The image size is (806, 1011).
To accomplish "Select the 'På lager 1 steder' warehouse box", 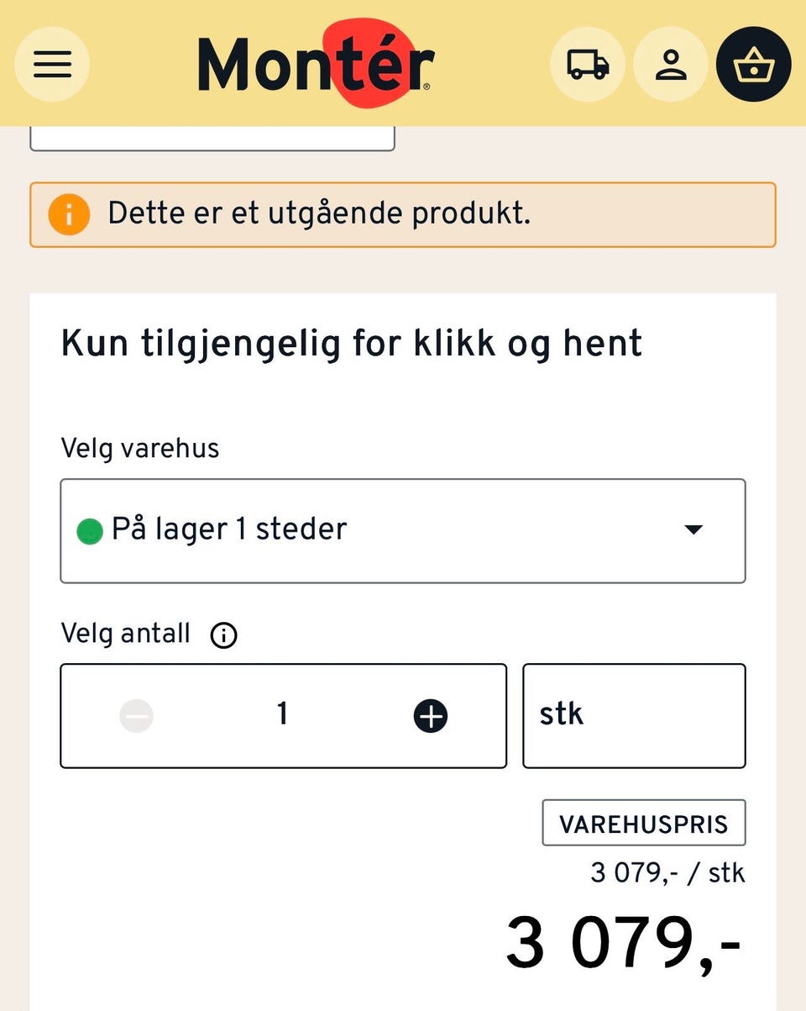I will (x=403, y=531).
